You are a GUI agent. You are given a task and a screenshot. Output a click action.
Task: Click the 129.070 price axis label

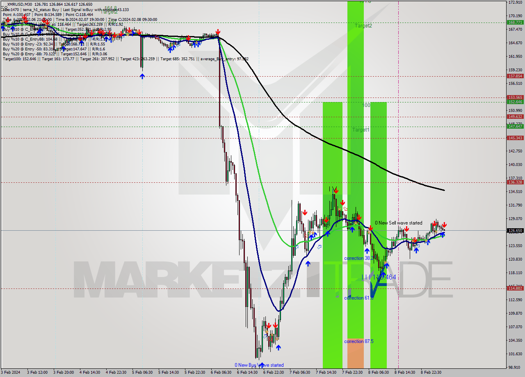(515, 218)
